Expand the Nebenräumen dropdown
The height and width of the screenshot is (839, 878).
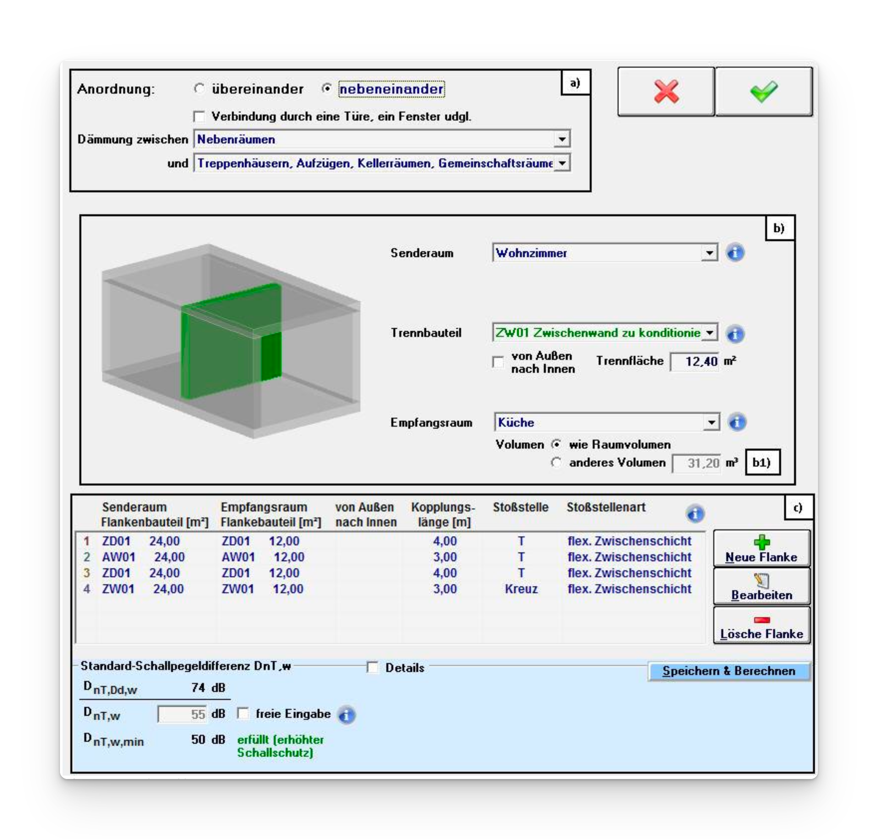tap(562, 139)
